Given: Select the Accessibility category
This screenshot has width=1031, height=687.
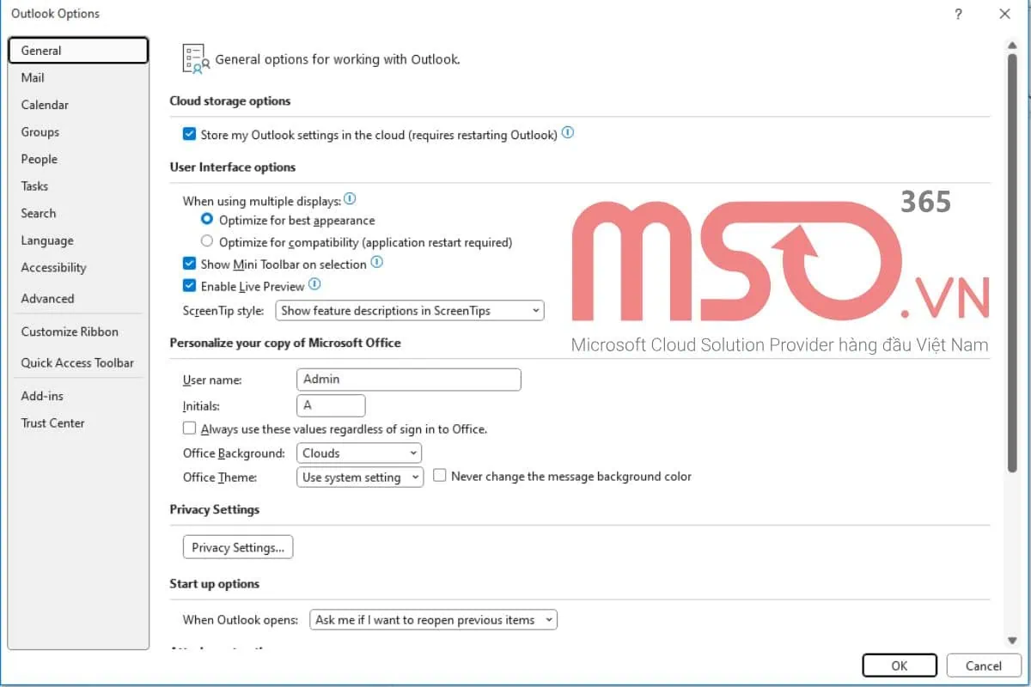Looking at the screenshot, I should (x=53, y=267).
